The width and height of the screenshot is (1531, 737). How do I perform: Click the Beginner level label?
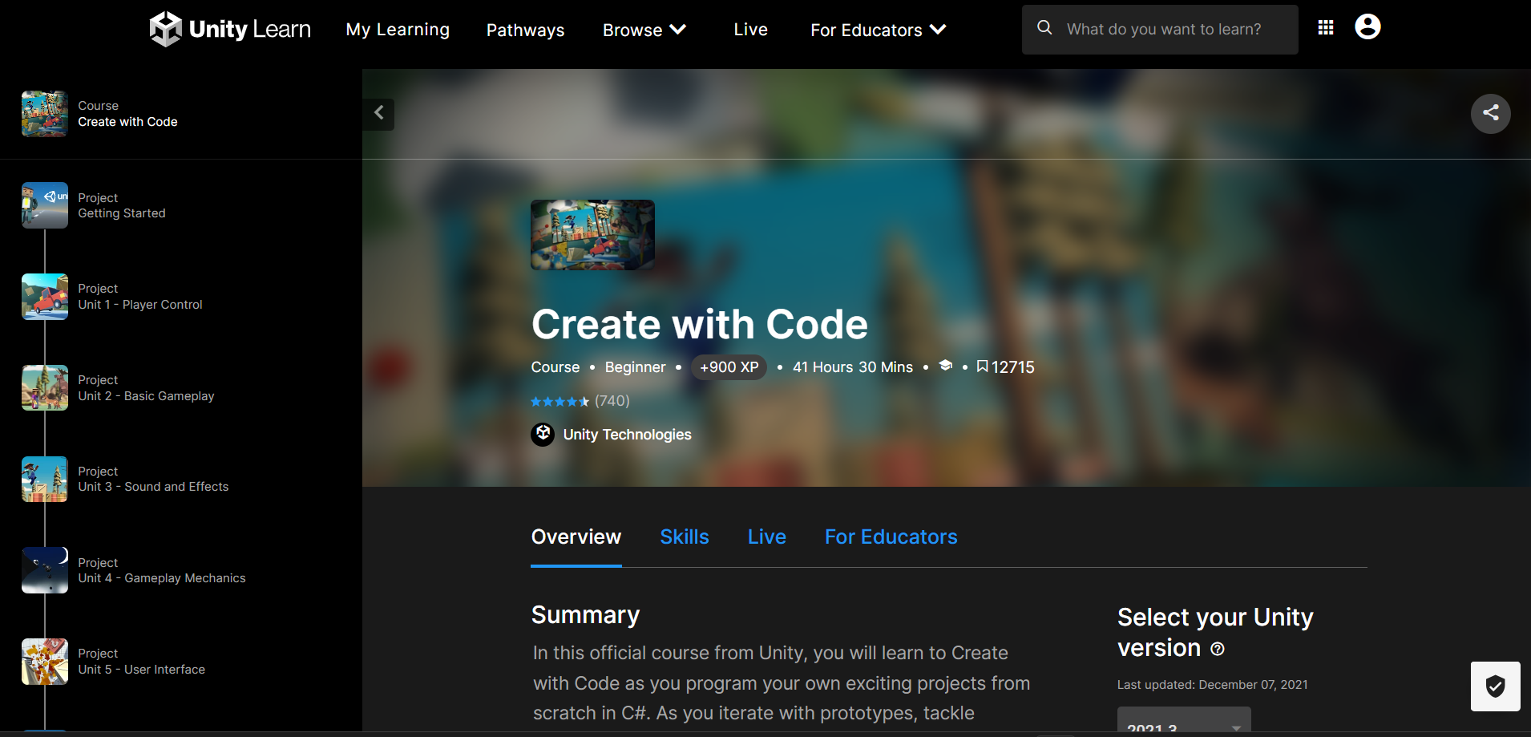[635, 367]
